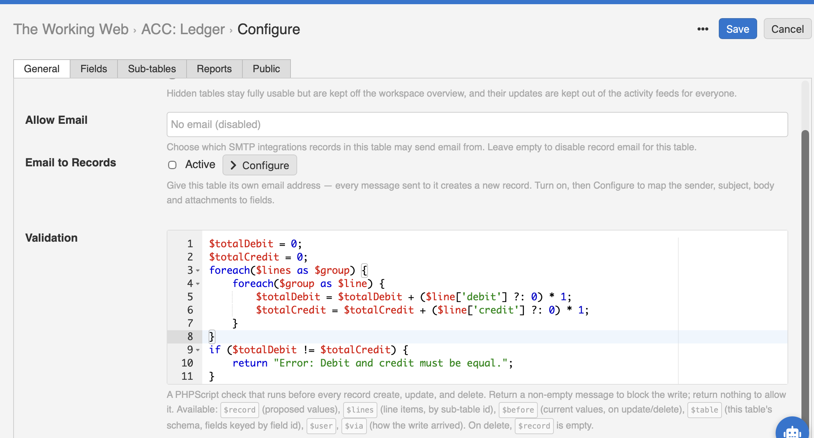
Task: Switch to the Public tab
Action: (266, 69)
